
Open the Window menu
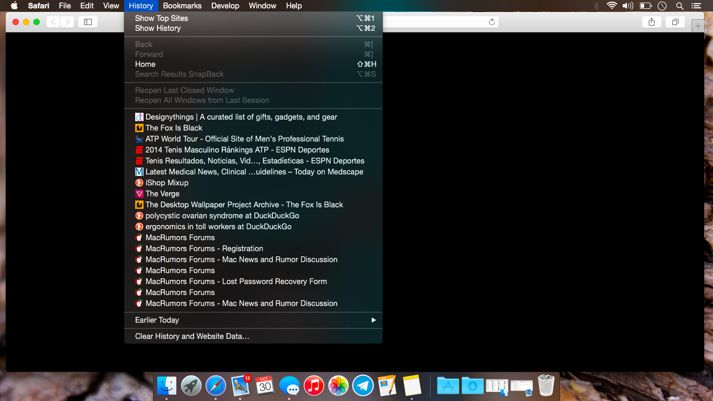(263, 6)
